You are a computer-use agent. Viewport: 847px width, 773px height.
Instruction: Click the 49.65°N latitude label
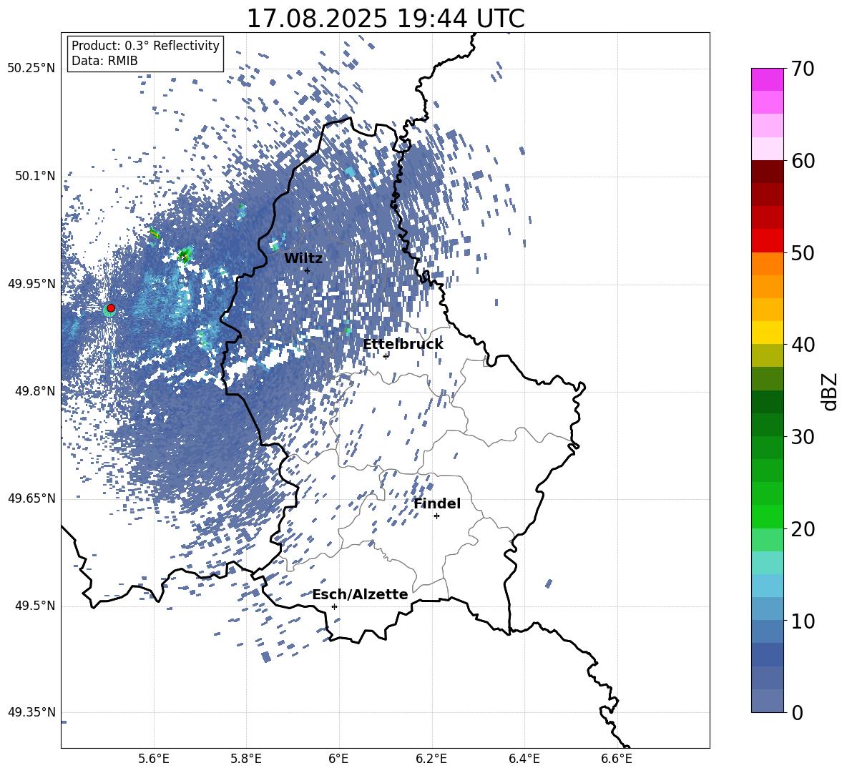point(32,498)
